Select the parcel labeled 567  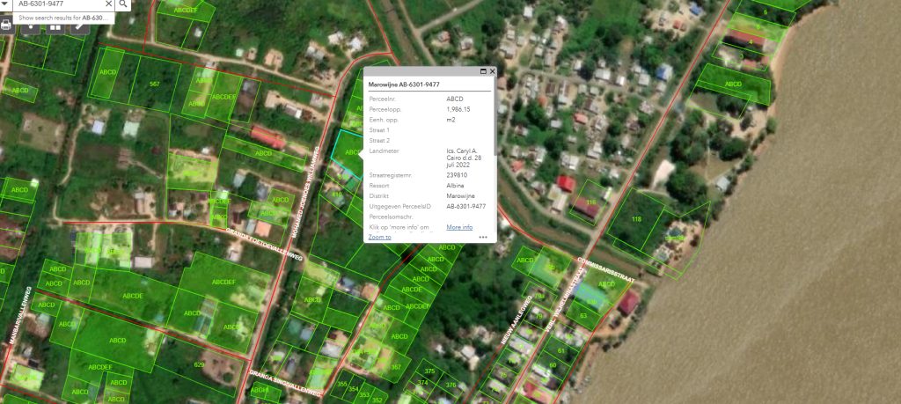point(155,84)
